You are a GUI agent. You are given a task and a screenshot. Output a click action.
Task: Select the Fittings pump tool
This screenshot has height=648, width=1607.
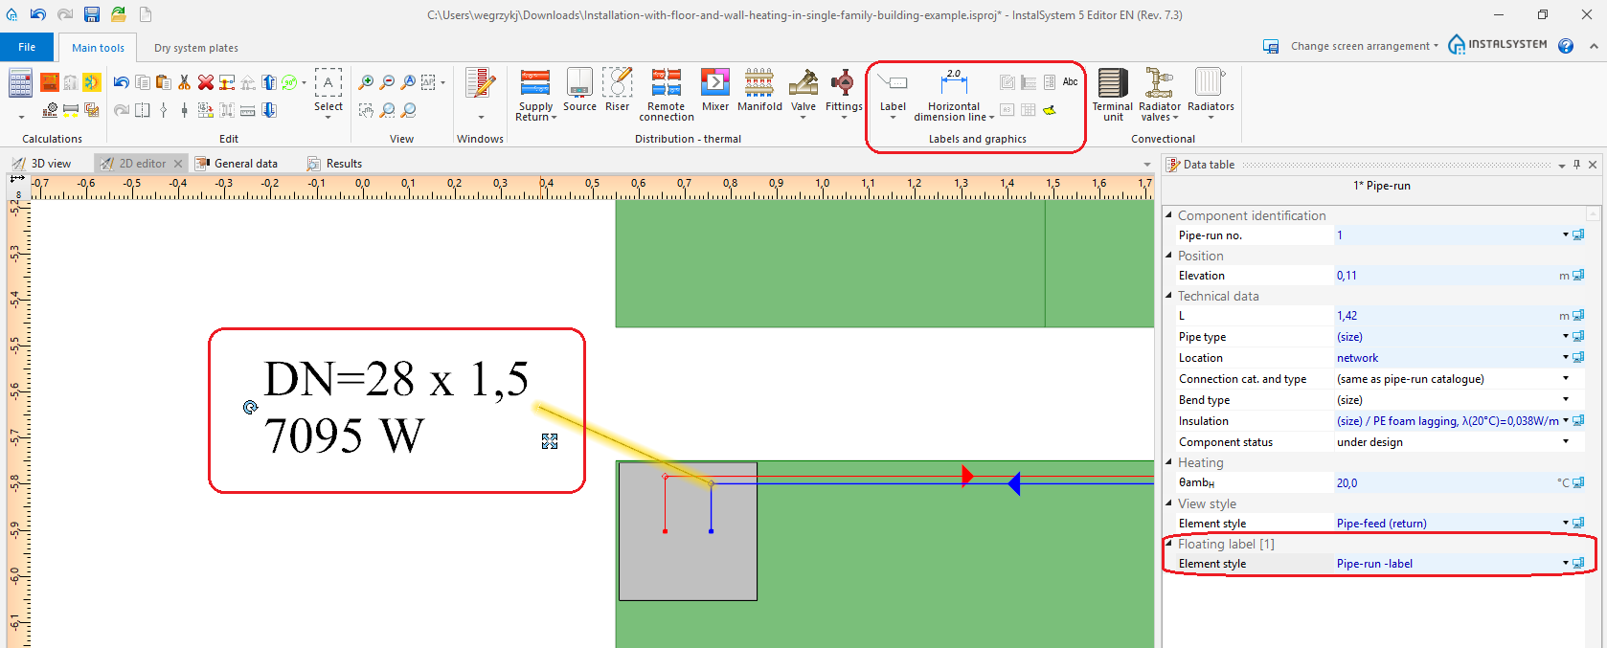coord(844,93)
